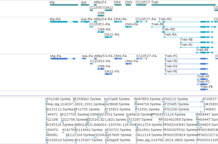
Task: Select EST AT02206.5prime
Action: point(183,112)
